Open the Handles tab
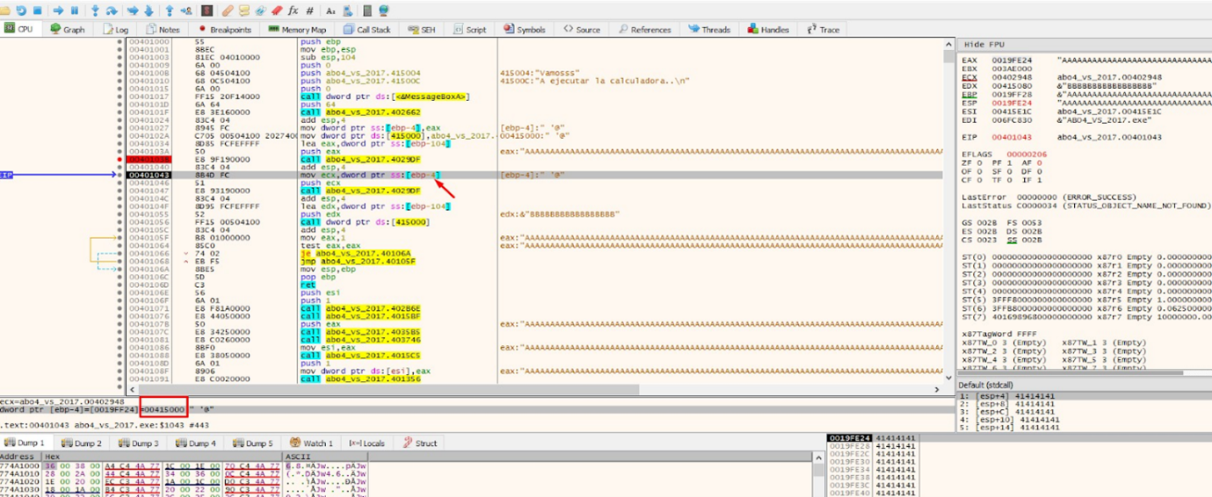The height and width of the screenshot is (497, 1212). tap(768, 29)
